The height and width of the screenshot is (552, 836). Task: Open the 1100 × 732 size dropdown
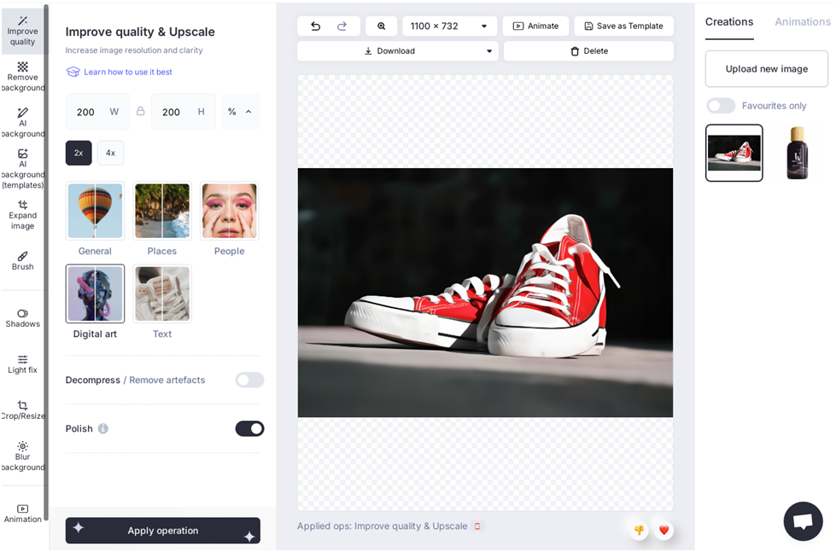click(449, 26)
